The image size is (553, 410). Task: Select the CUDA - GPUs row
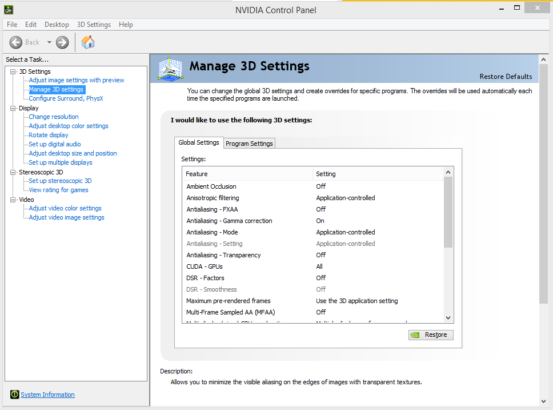pyautogui.click(x=313, y=266)
